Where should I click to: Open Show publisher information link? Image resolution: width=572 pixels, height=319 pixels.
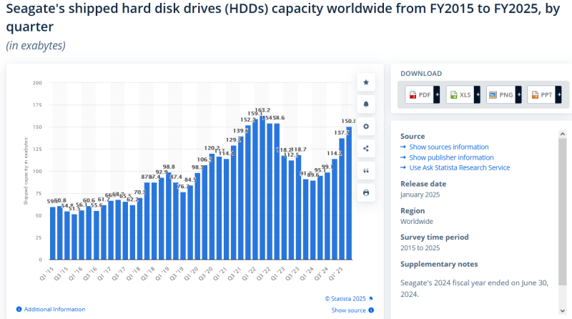pos(451,157)
